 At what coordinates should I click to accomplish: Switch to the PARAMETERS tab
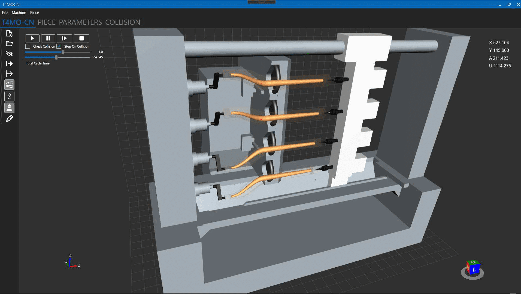pyautogui.click(x=80, y=22)
